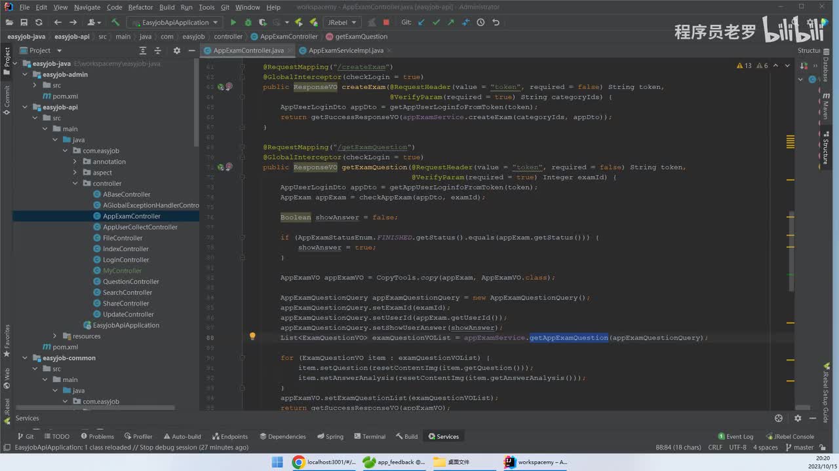
Task: Click the Build project hammer icon
Action: tap(115, 22)
